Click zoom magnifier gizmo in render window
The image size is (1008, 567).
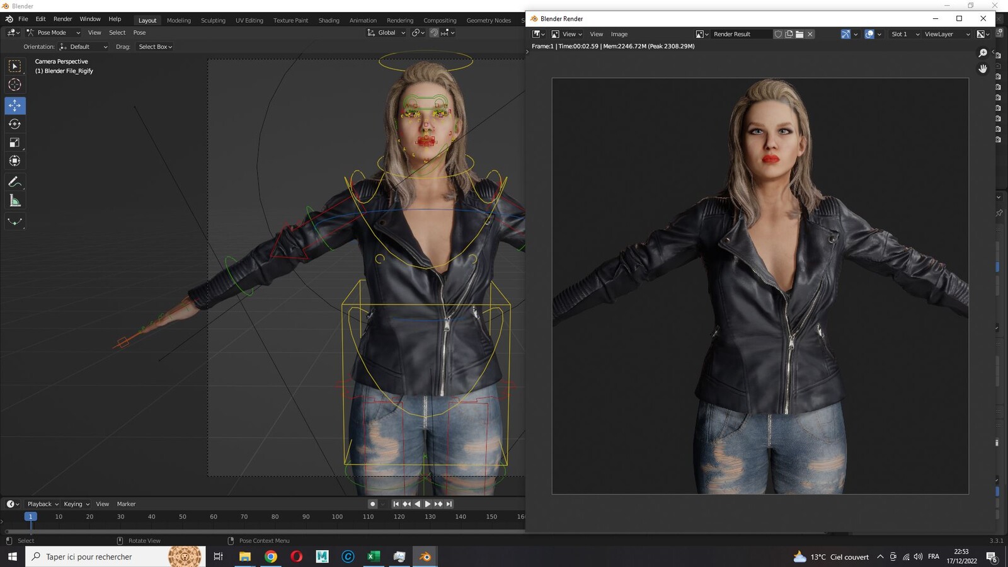tap(983, 54)
